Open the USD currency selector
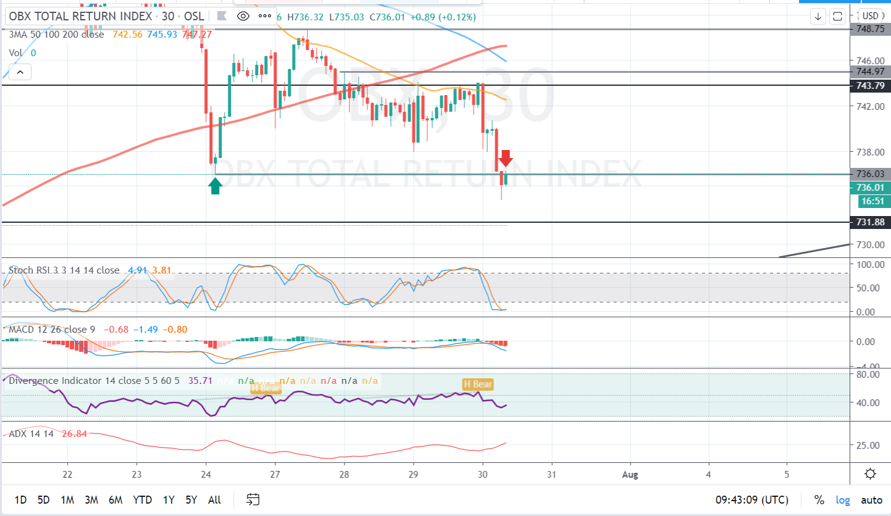The height and width of the screenshot is (516, 891). [871, 16]
